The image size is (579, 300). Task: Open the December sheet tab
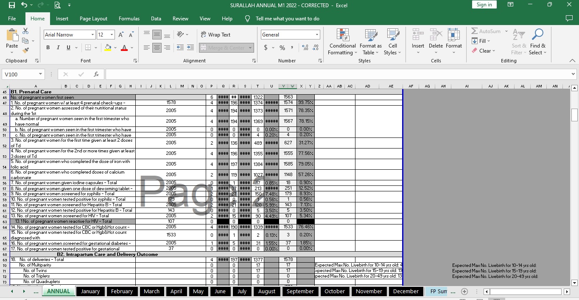406,292
